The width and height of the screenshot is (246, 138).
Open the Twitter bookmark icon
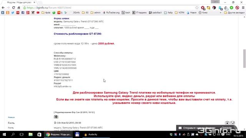[x=13, y=13]
